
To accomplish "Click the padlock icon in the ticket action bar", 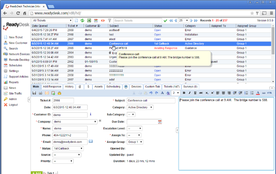I will pyautogui.click(x=59, y=93).
